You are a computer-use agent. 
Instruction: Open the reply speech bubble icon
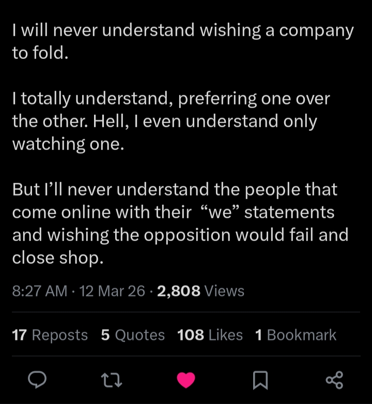click(x=37, y=381)
